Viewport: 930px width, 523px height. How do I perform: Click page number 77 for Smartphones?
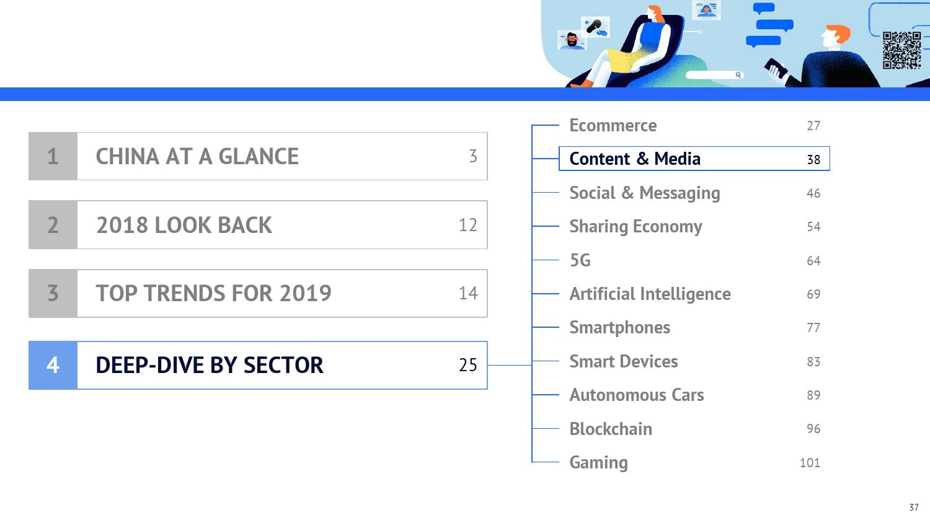(813, 328)
